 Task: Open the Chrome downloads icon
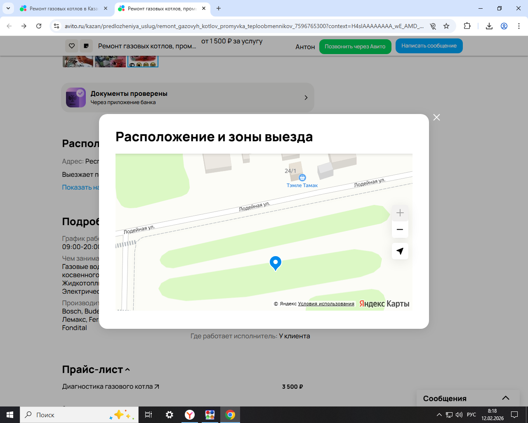[x=489, y=26]
